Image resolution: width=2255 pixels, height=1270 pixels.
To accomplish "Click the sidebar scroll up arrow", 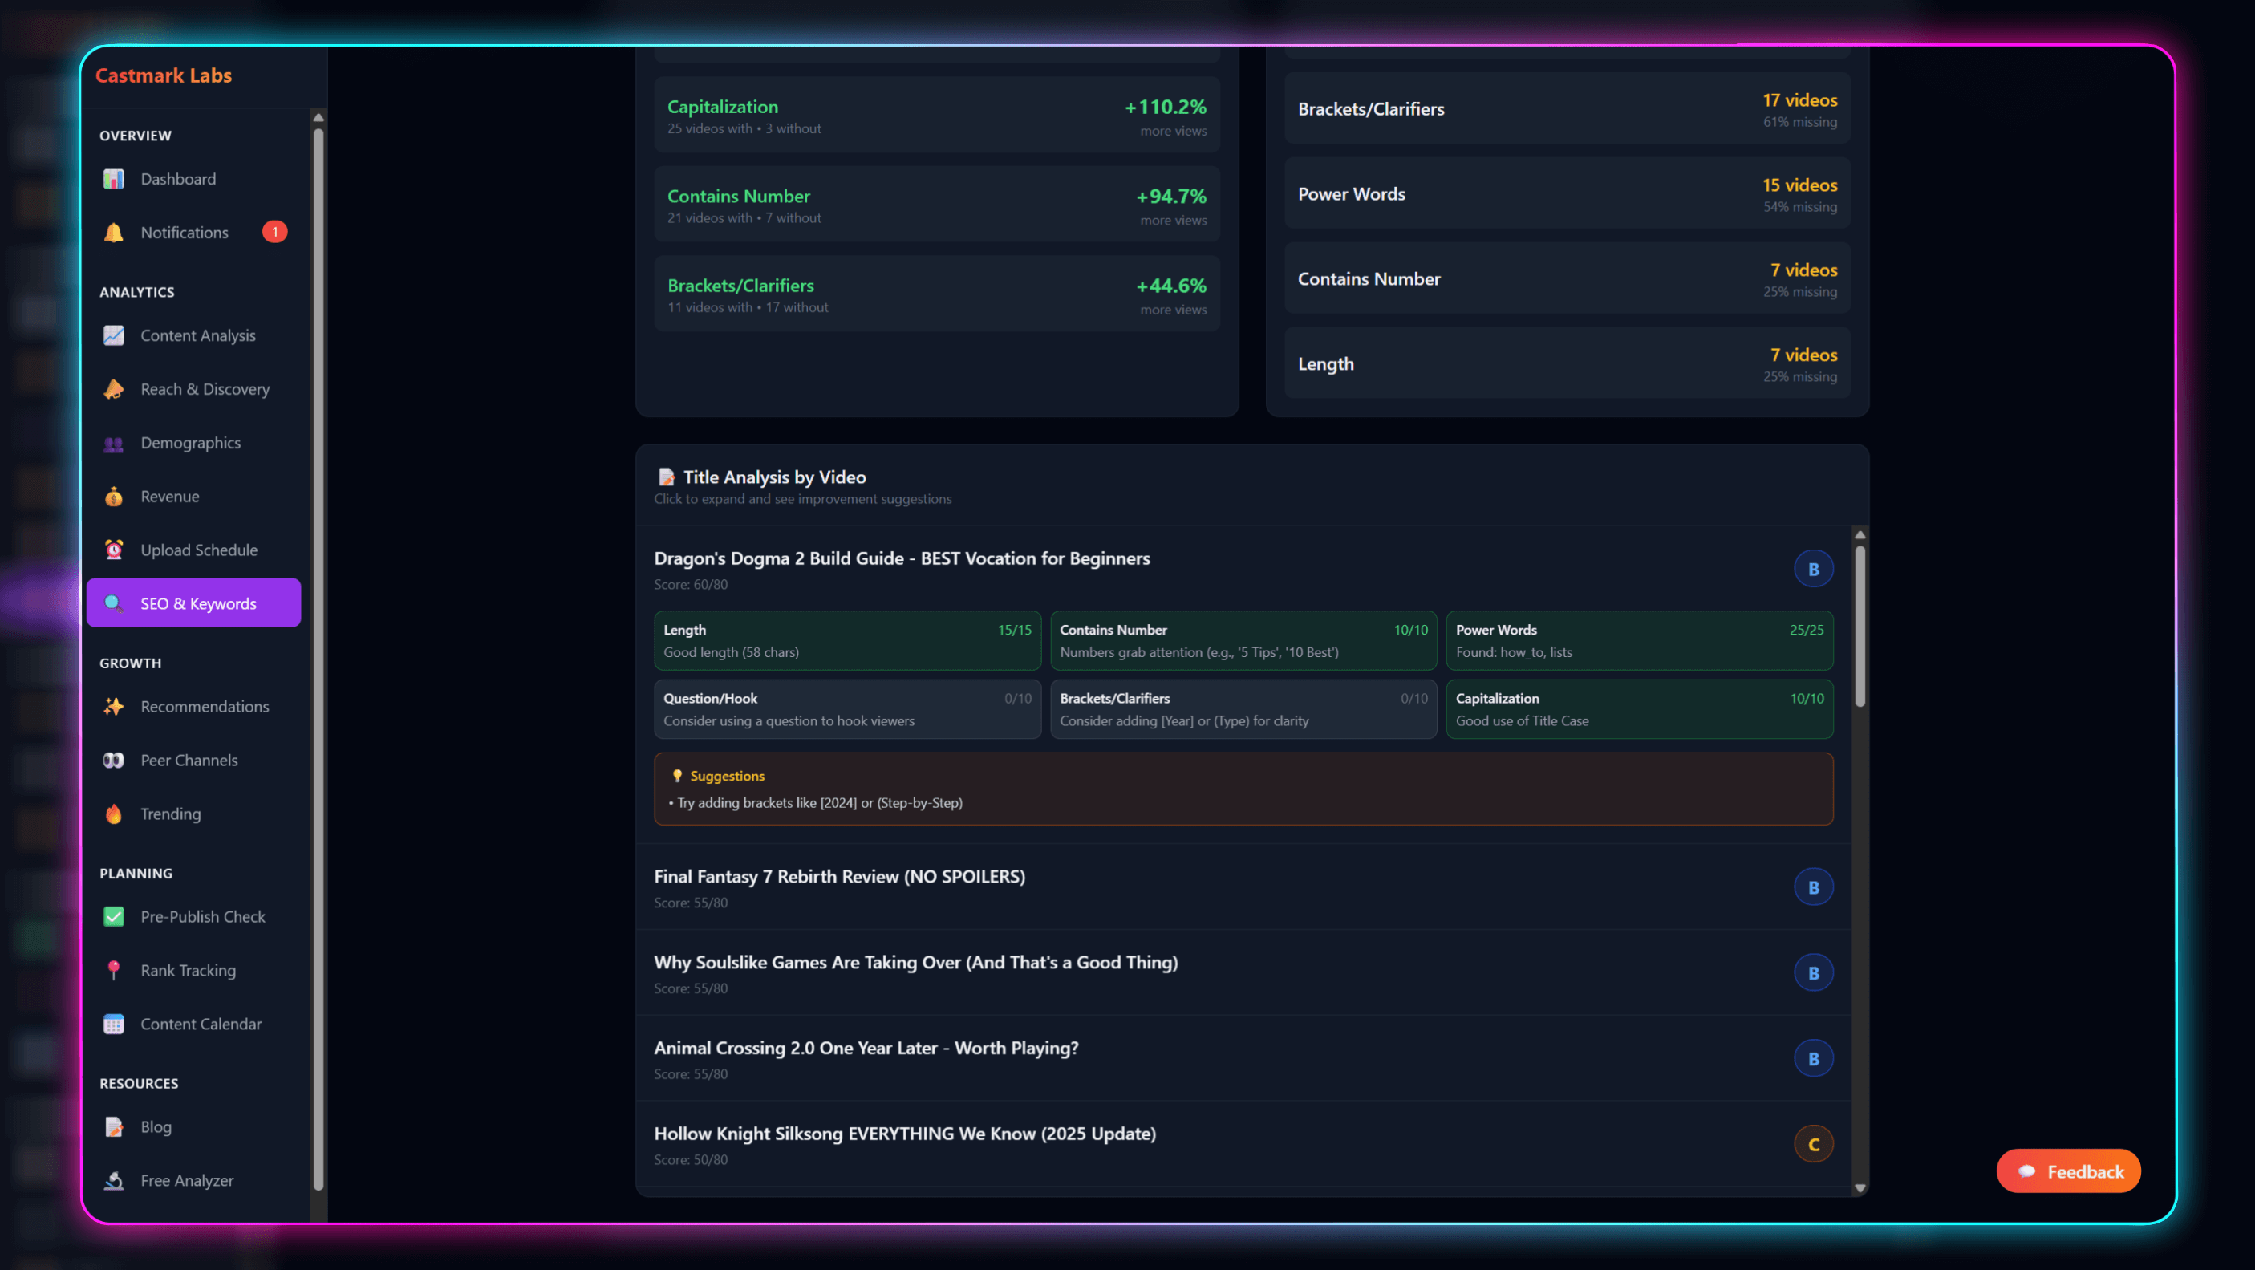I will (x=318, y=117).
